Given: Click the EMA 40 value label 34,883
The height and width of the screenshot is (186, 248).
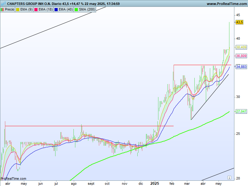Looking at the screenshot, I should pyautogui.click(x=241, y=67).
